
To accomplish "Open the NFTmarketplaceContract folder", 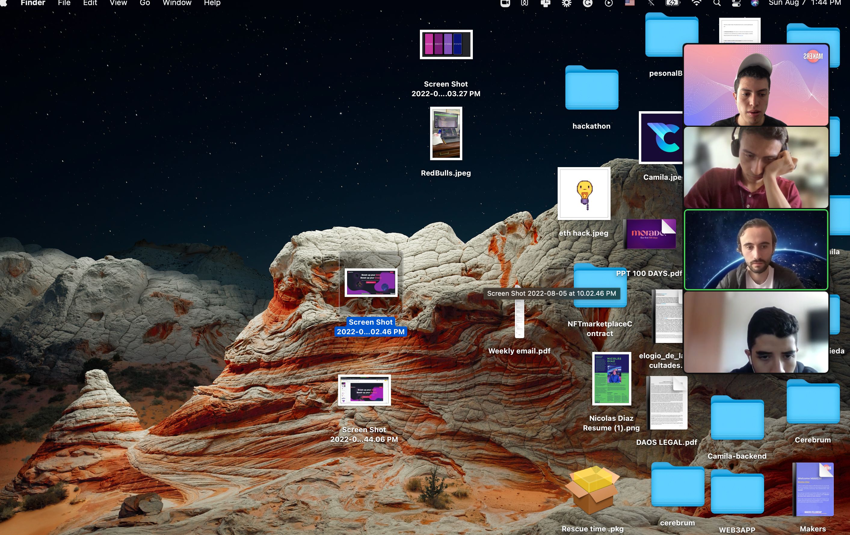I will click(x=600, y=285).
